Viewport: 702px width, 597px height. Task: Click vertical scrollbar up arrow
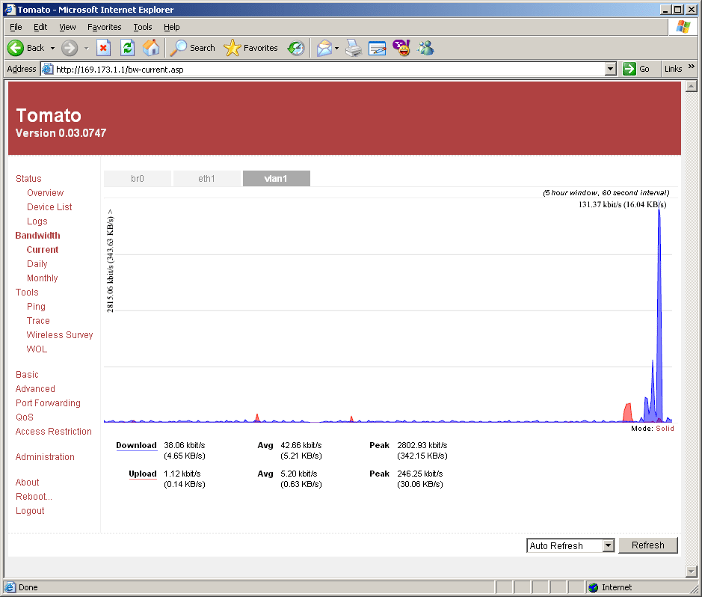[692, 86]
